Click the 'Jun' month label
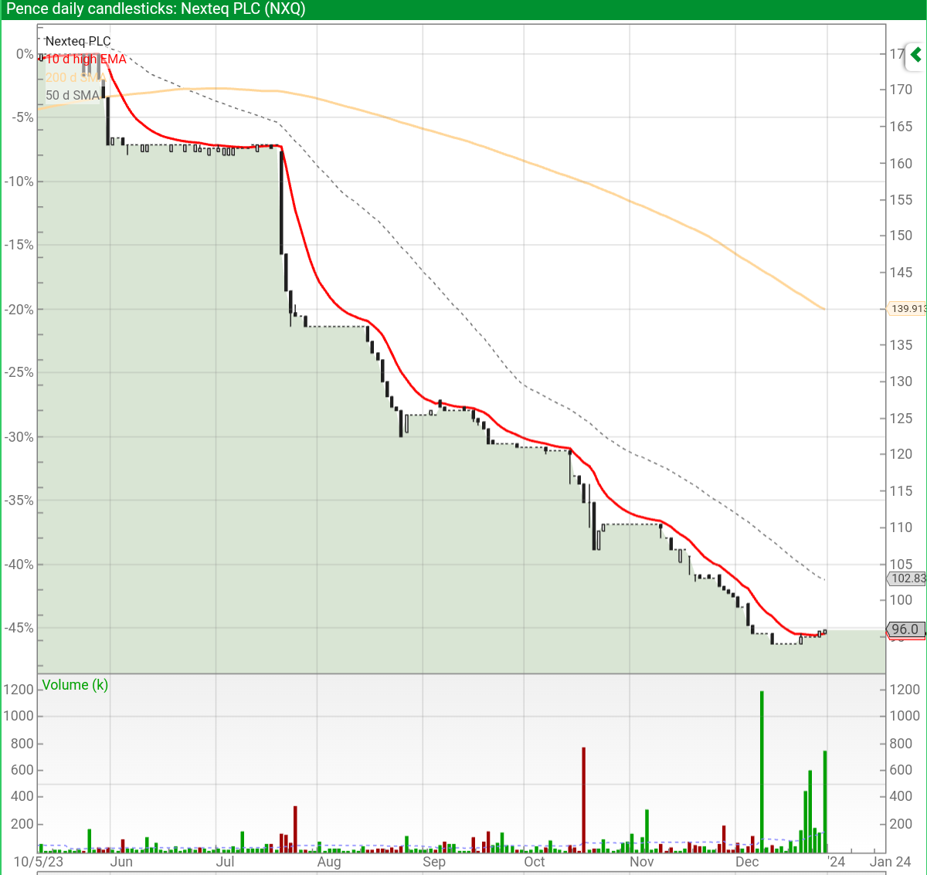927x875 pixels. click(121, 862)
